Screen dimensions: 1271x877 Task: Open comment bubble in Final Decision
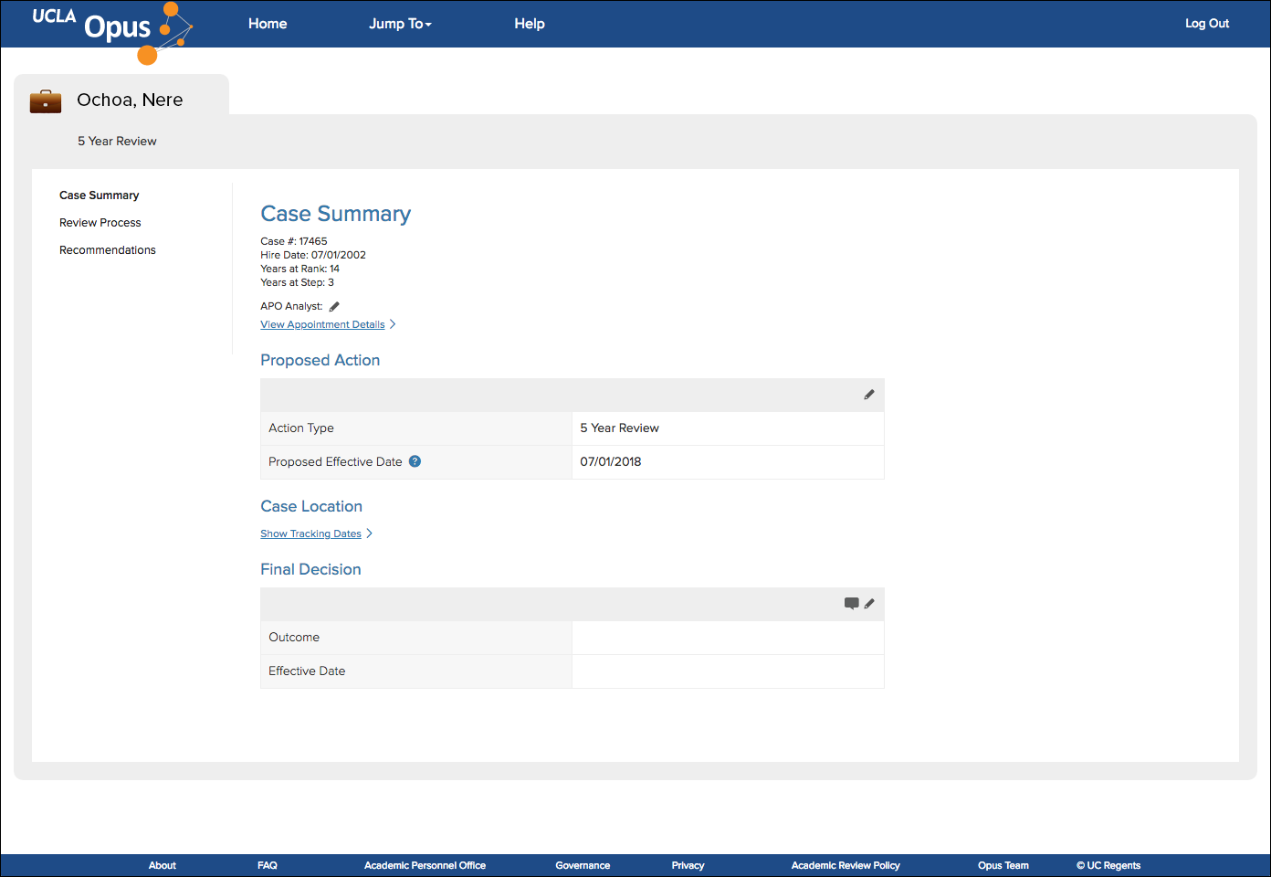click(x=852, y=603)
